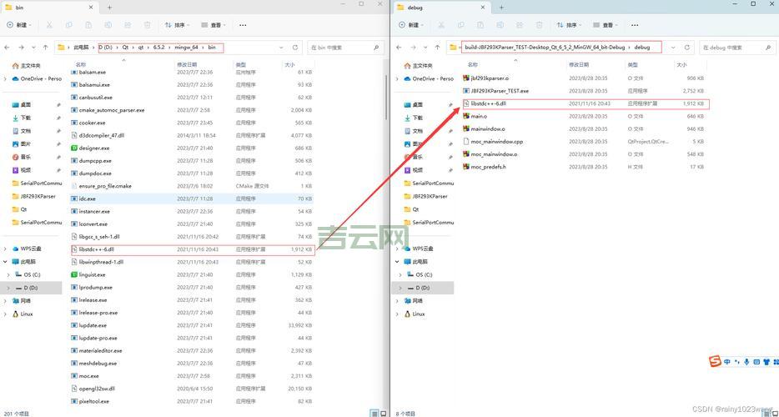Viewport: 779px width, 417px height.
Task: Refresh the debug window folder view
Action: [x=687, y=48]
